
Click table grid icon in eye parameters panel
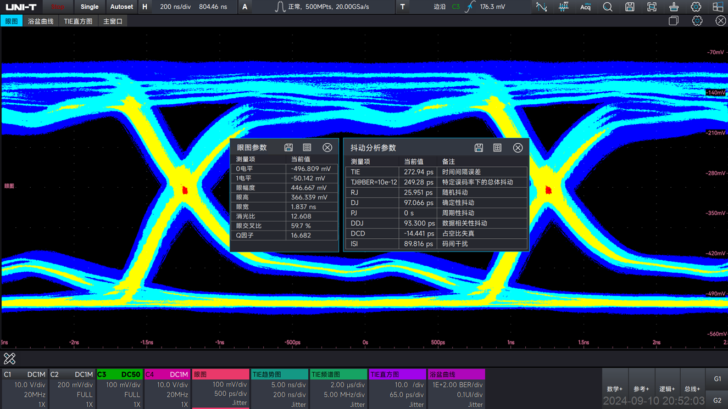pyautogui.click(x=307, y=148)
